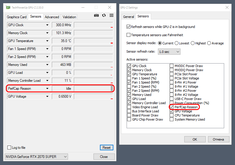The image size is (235, 165).
Task: Click the GPU Temperature graph area
Action: (x=93, y=41)
